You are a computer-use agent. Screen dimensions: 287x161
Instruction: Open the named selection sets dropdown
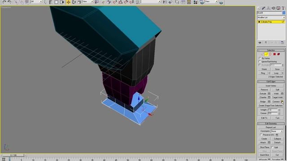click(x=151, y=1)
